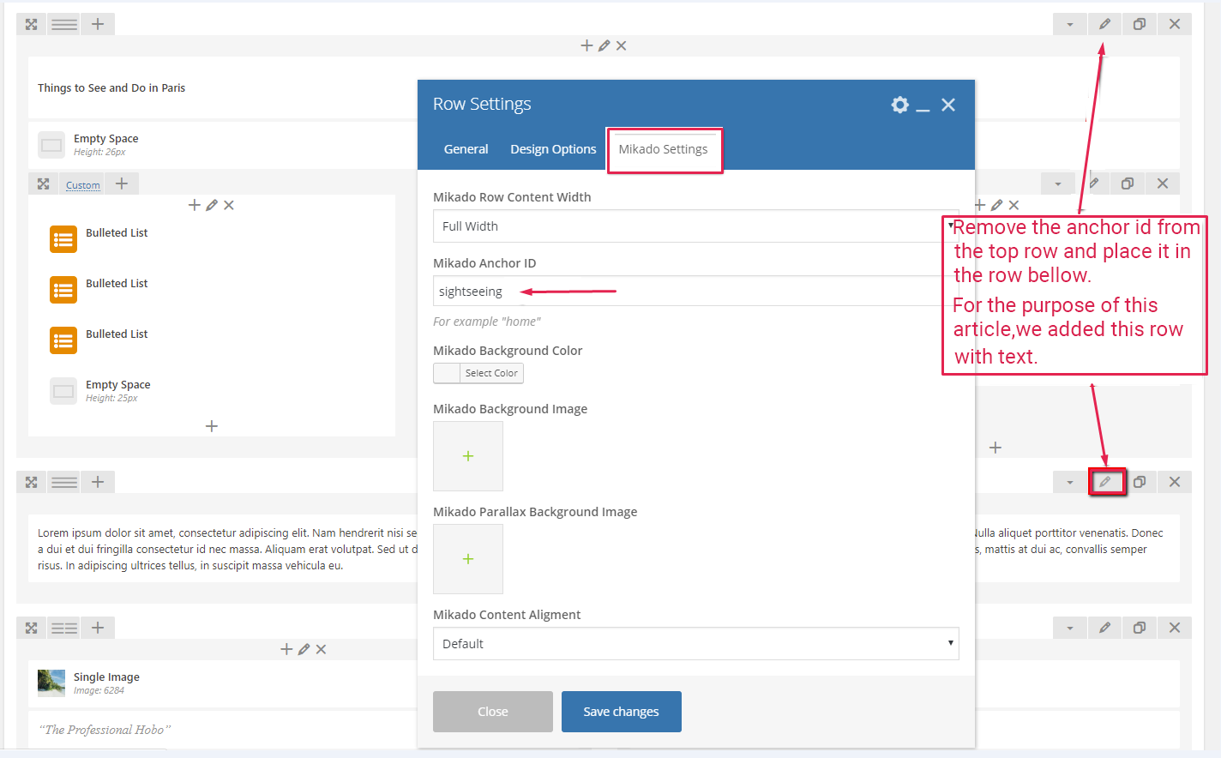The height and width of the screenshot is (758, 1221).
Task: Open Mikado Row Content Width dropdown
Action: pyautogui.click(x=695, y=226)
